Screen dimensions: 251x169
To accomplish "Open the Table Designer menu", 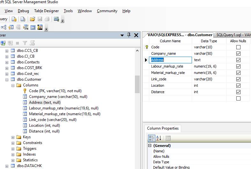I will [46, 11].
